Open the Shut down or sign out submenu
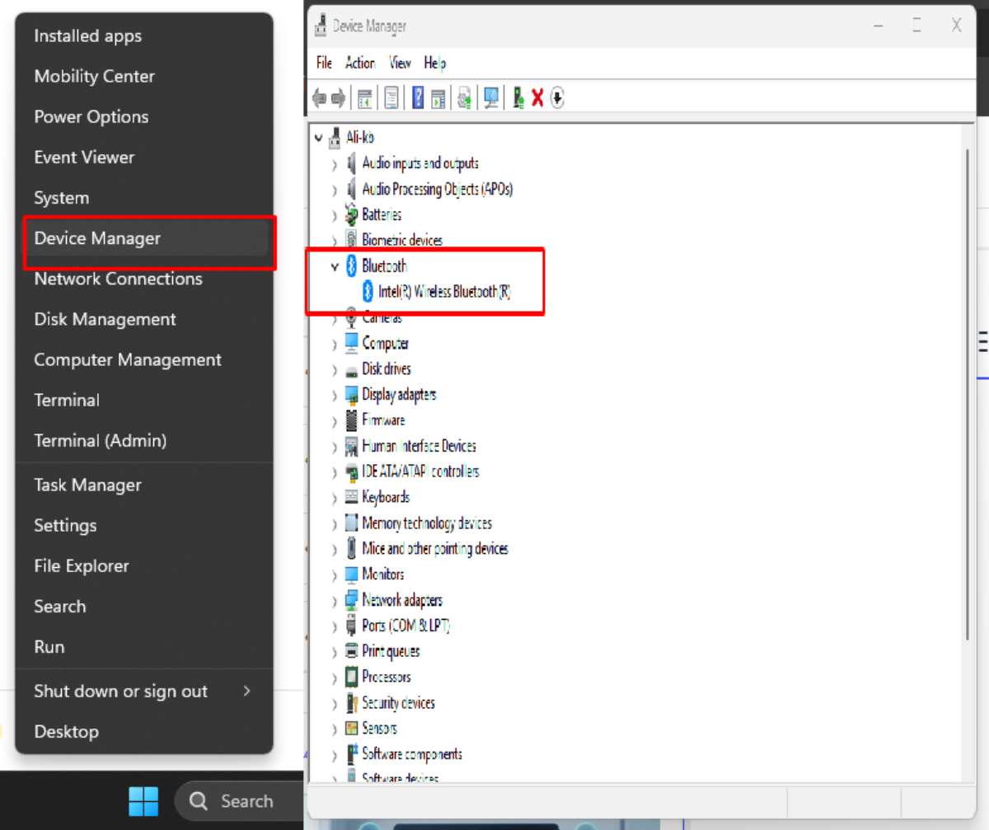The height and width of the screenshot is (830, 989). [144, 692]
